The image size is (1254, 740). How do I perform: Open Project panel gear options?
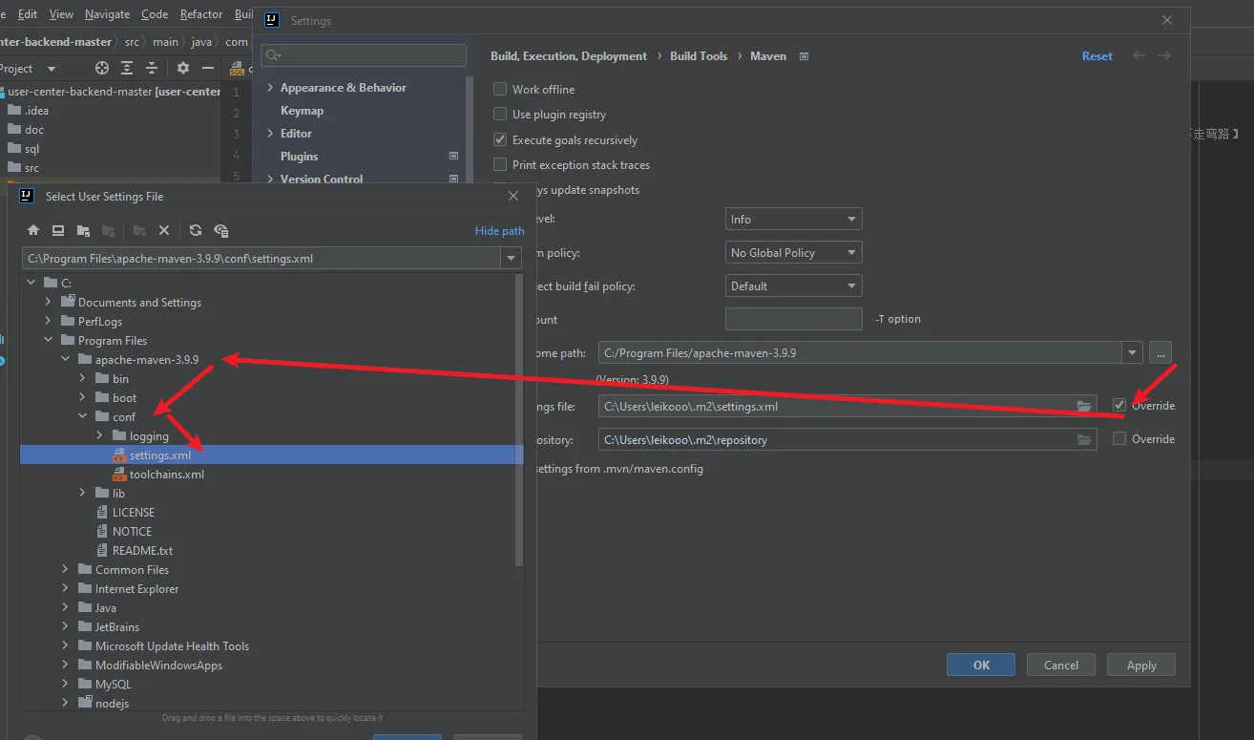point(183,68)
